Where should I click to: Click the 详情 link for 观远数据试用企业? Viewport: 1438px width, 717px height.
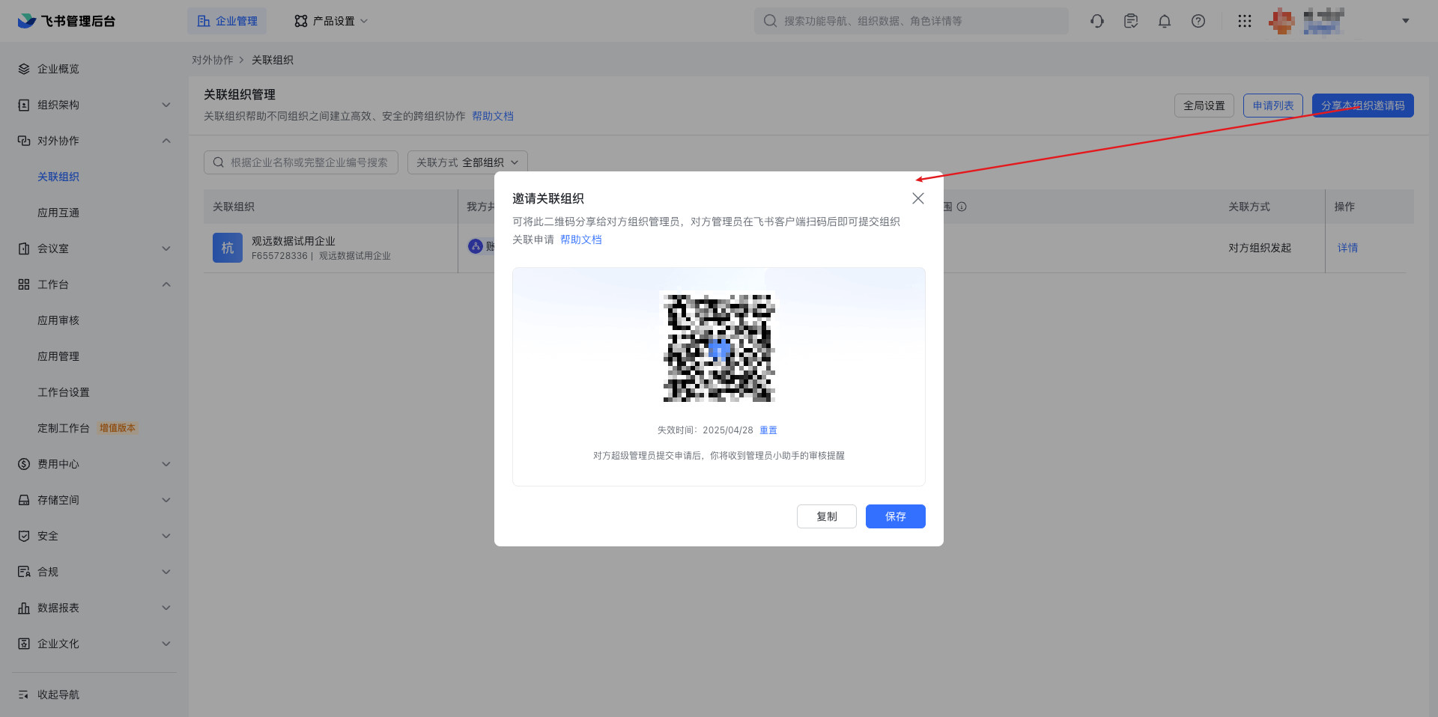click(x=1348, y=248)
